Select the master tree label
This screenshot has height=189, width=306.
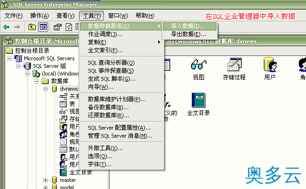click(68, 180)
